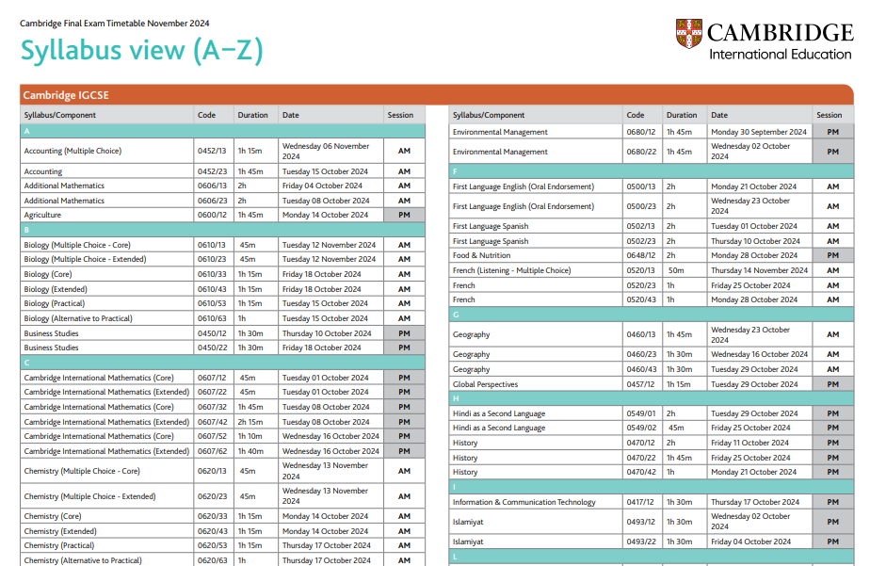Click code 0520/43 for French
Image resolution: width=870 pixels, height=566 pixels.
(x=641, y=299)
